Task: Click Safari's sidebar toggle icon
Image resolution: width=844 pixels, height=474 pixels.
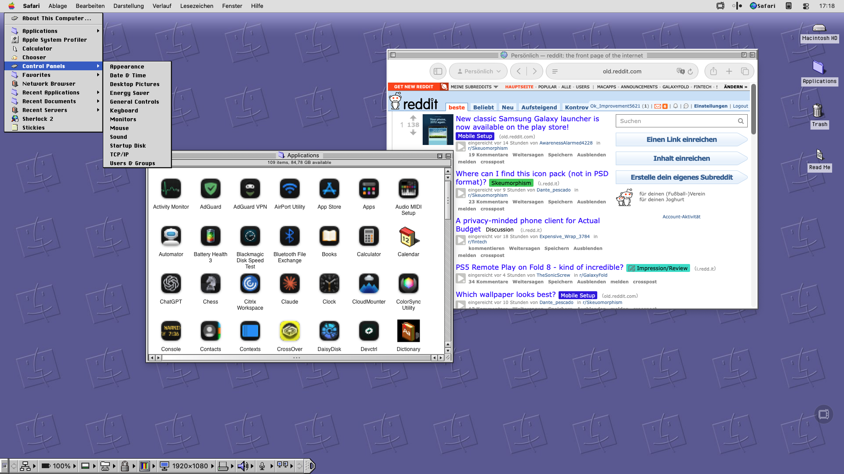Action: pyautogui.click(x=438, y=71)
